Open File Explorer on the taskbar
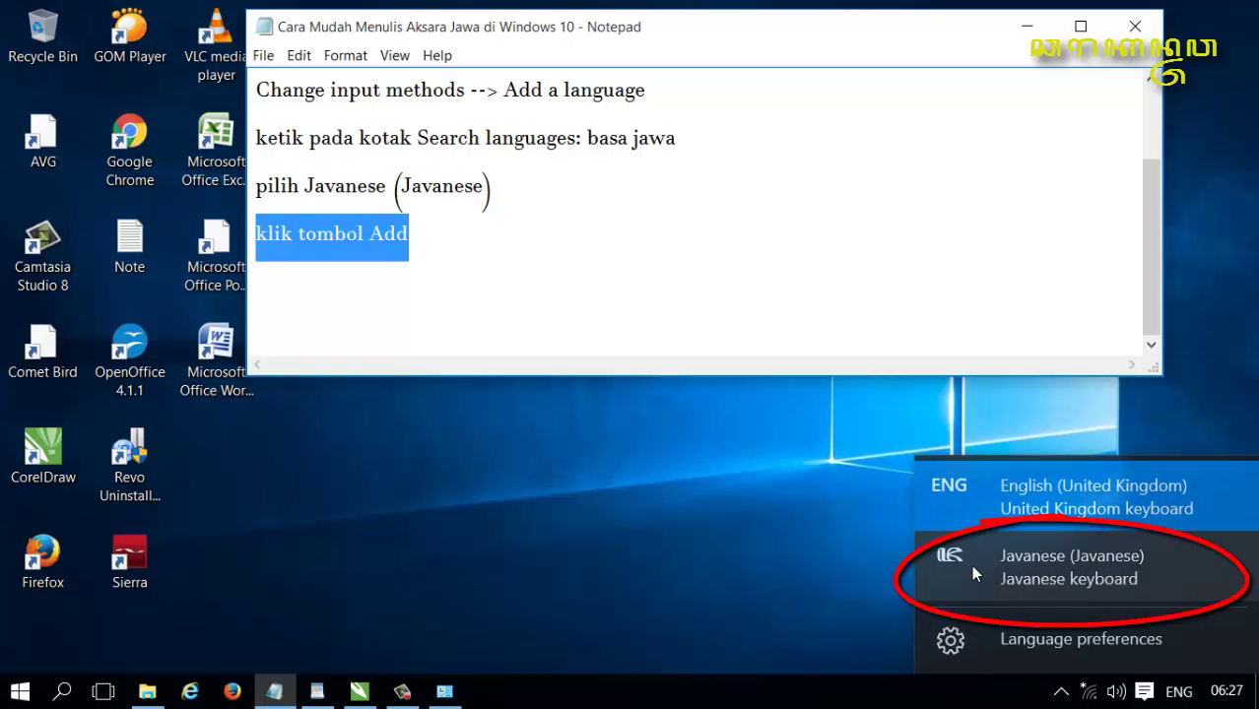 click(148, 691)
